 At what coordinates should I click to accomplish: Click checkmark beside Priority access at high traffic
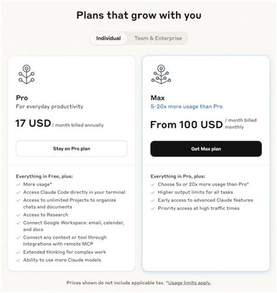coord(153,208)
